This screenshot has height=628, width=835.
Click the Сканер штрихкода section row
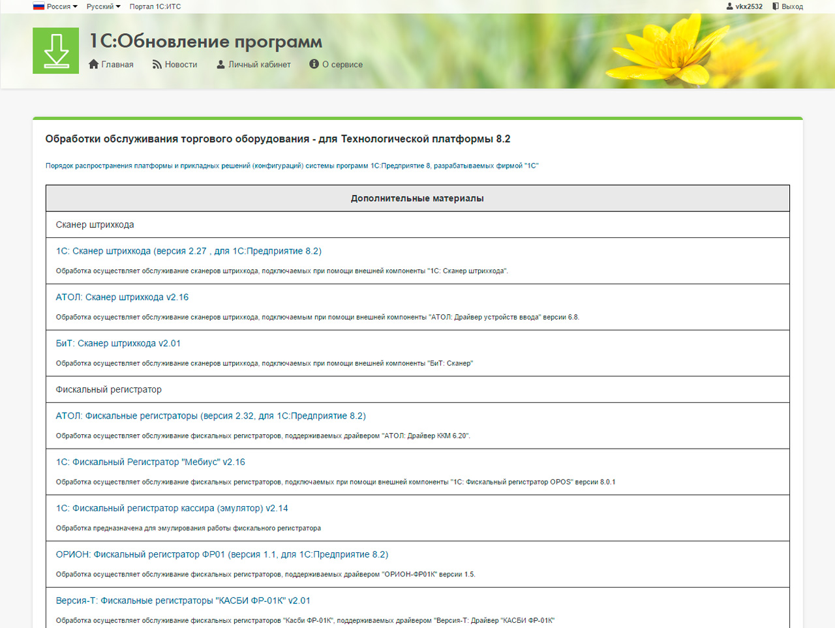[x=417, y=225]
